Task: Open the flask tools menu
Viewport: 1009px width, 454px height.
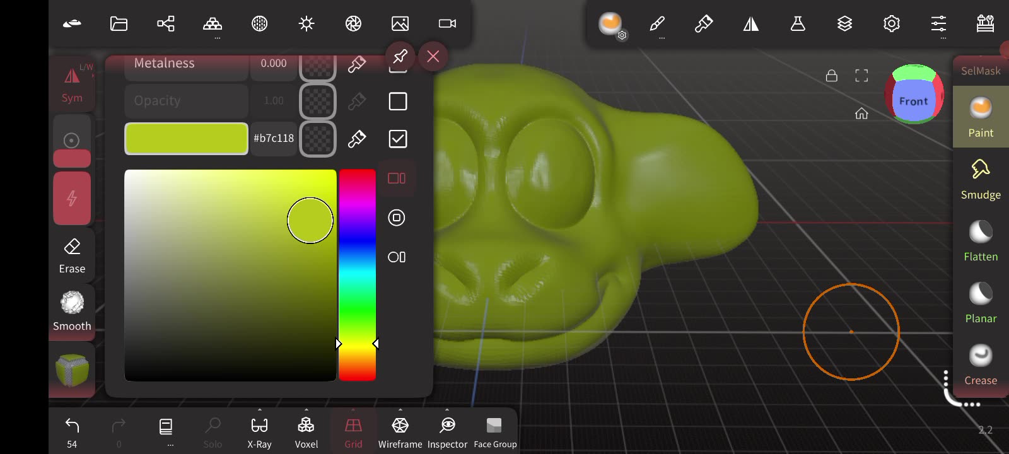Action: [x=798, y=24]
